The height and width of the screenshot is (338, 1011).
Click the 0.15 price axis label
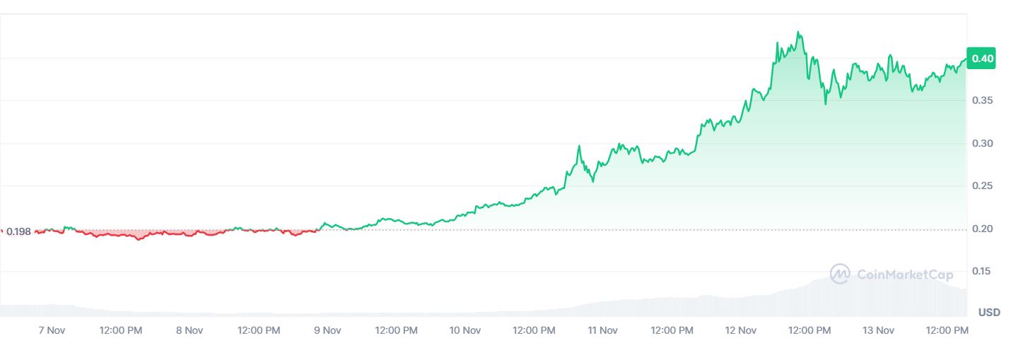click(983, 272)
